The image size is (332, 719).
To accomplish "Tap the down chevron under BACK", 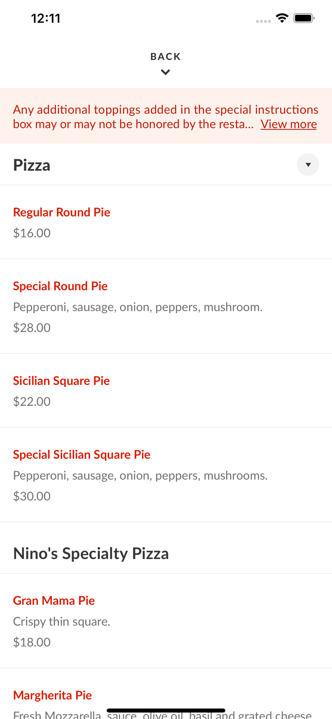I will pyautogui.click(x=165, y=72).
